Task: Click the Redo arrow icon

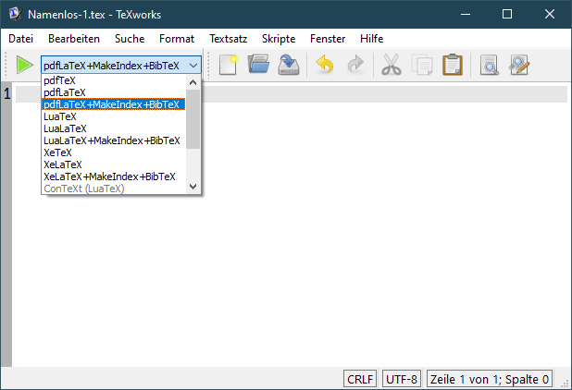Action: point(355,65)
